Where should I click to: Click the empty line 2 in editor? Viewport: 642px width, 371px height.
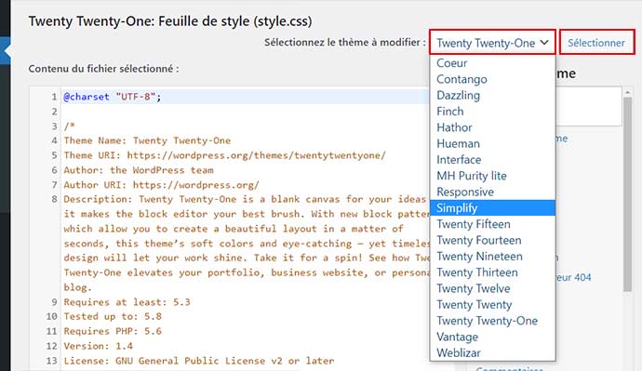pos(246,112)
